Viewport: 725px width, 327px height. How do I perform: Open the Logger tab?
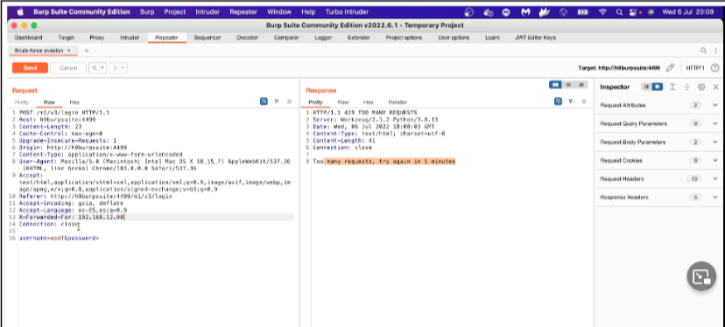pos(323,38)
